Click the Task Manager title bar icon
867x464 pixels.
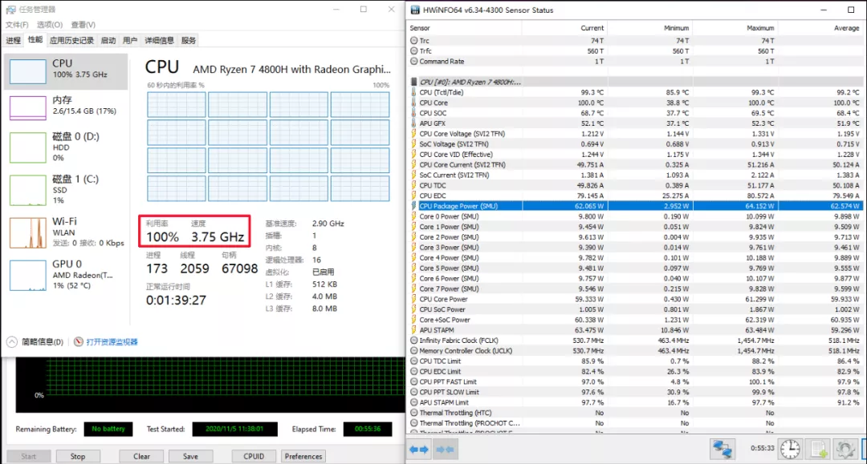click(x=10, y=10)
